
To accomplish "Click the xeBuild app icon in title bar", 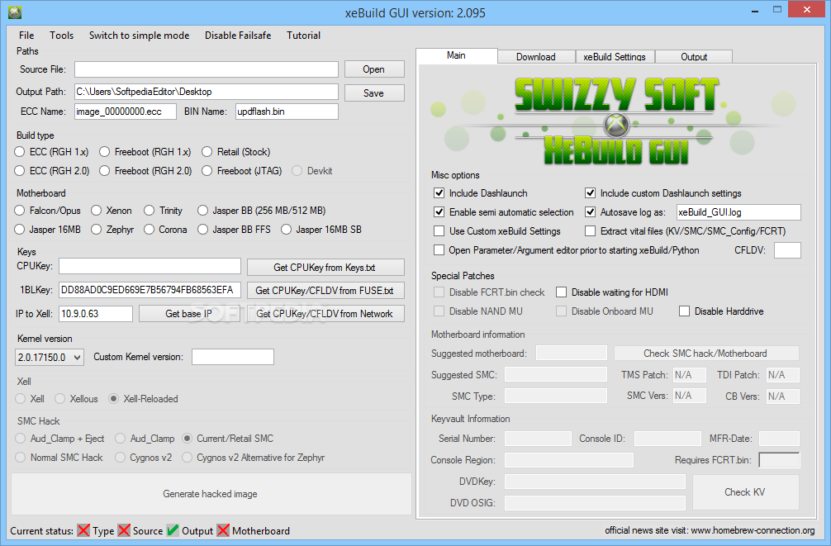I will coord(14,12).
